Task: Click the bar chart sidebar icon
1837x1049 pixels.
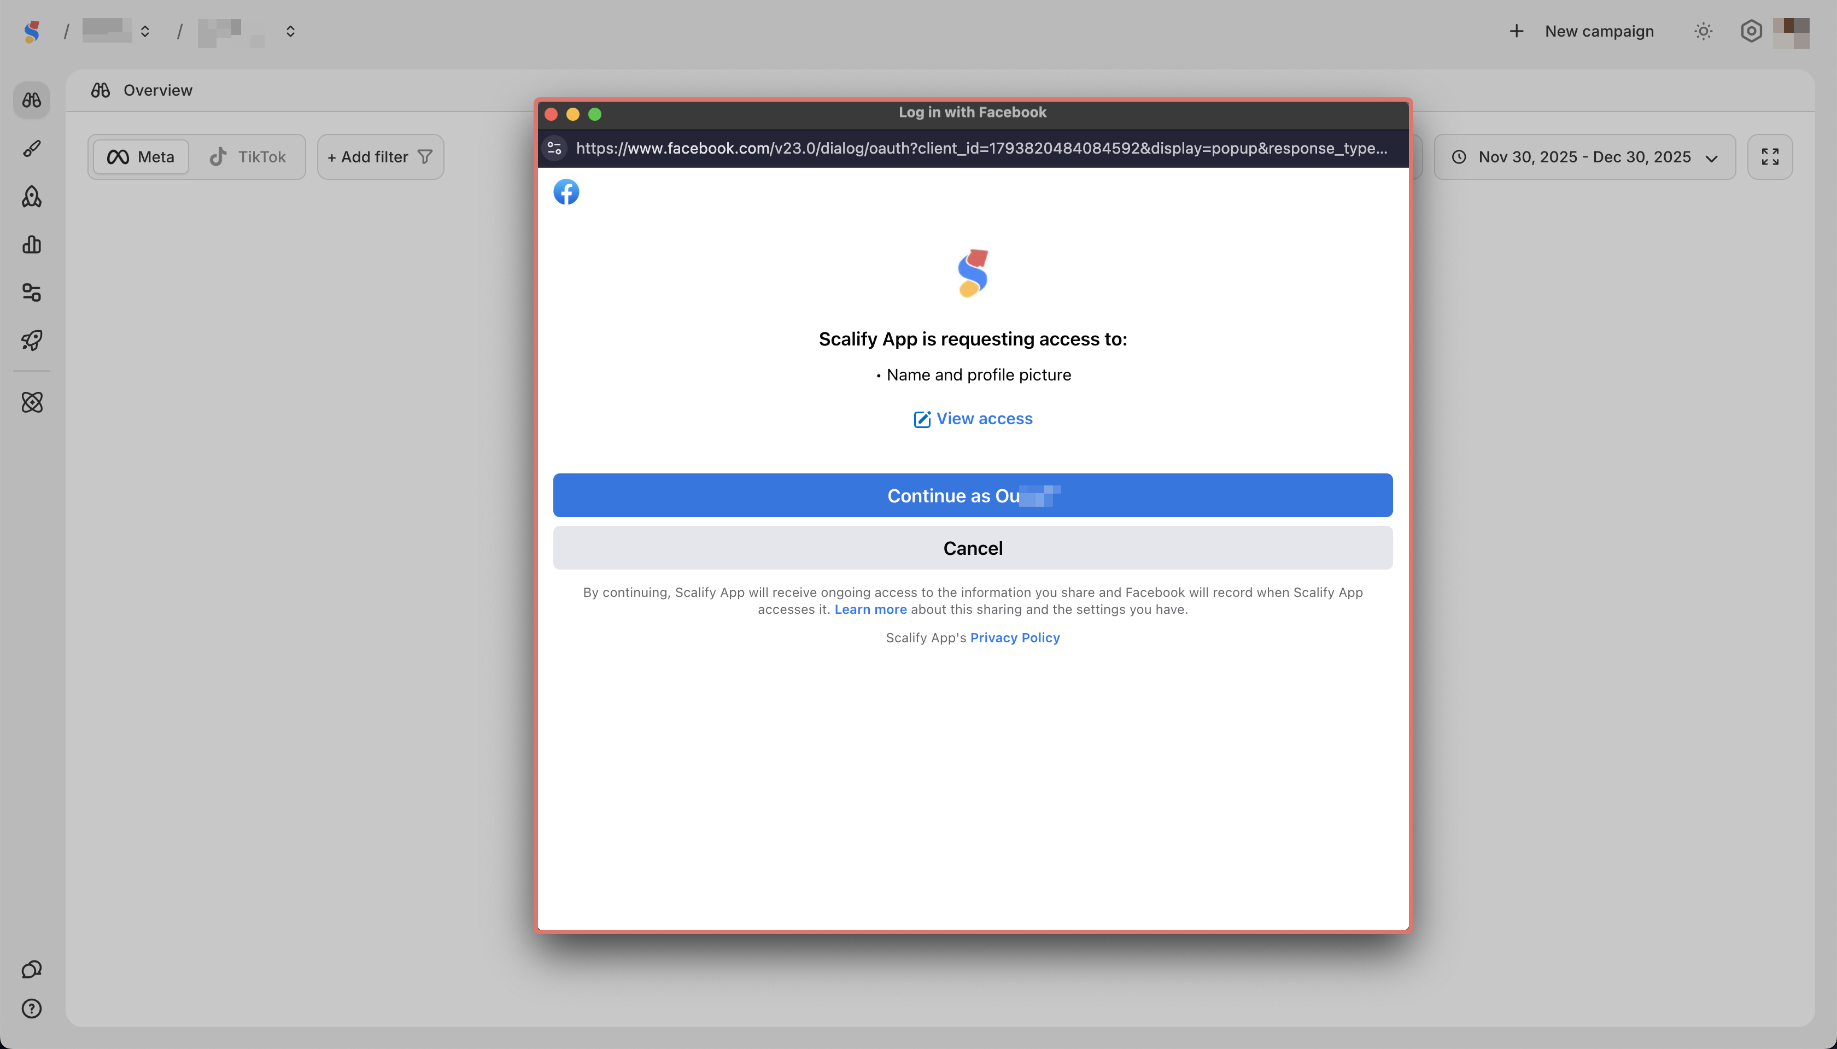Action: point(32,244)
